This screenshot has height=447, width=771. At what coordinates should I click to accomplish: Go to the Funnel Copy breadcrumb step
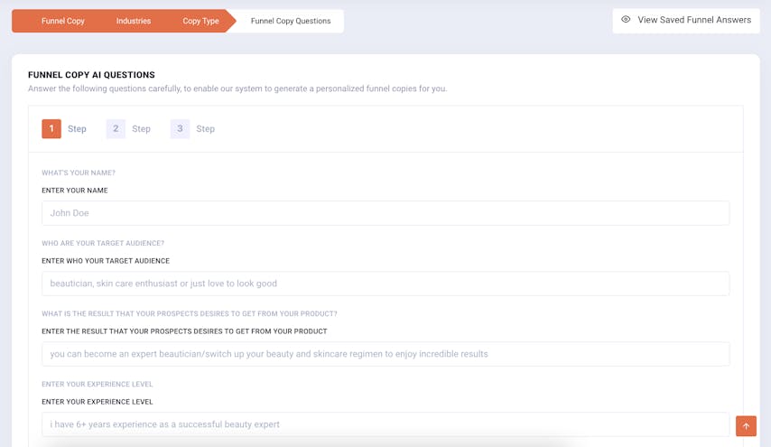[62, 21]
